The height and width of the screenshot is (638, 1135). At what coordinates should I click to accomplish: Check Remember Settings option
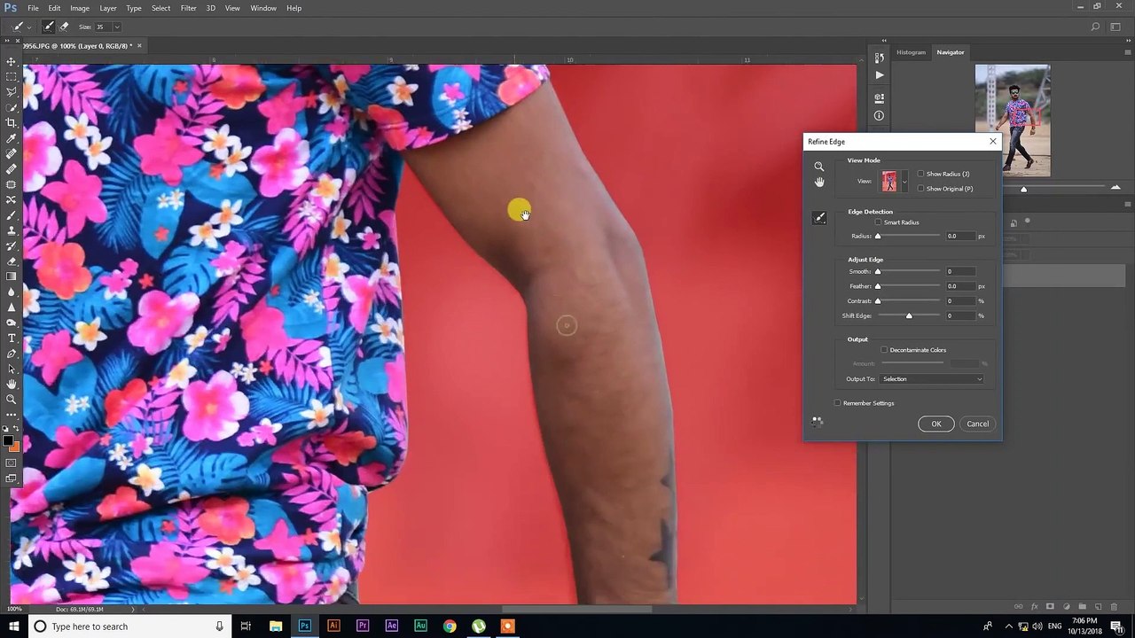pyautogui.click(x=837, y=403)
